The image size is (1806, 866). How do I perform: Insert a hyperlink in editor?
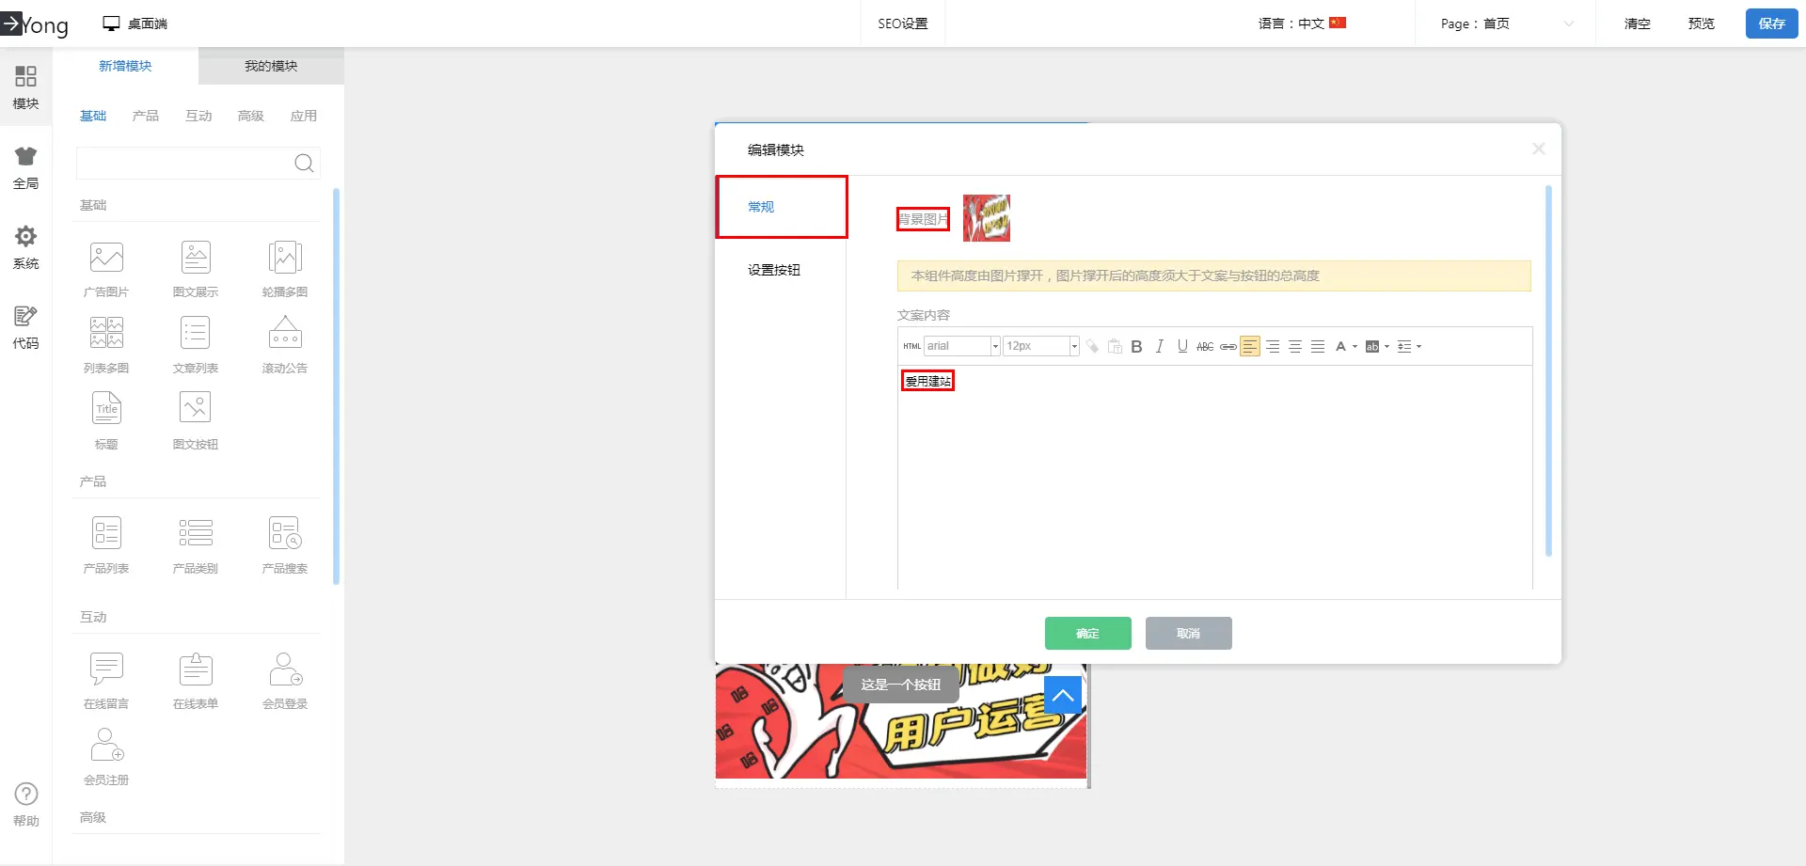pos(1228,347)
